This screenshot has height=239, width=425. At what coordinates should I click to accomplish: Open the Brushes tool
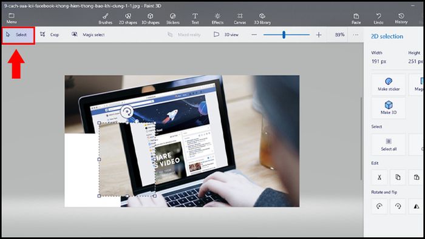pyautogui.click(x=106, y=19)
